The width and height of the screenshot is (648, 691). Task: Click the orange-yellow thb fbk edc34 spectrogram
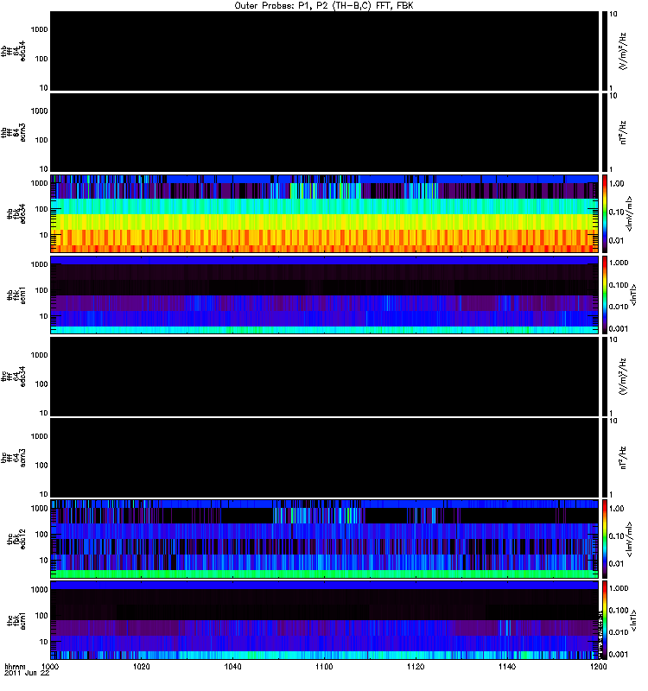[325, 213]
